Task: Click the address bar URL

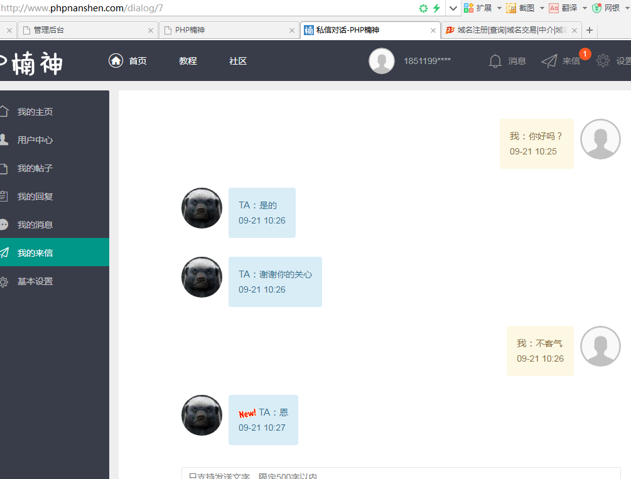Action: pyautogui.click(x=82, y=8)
